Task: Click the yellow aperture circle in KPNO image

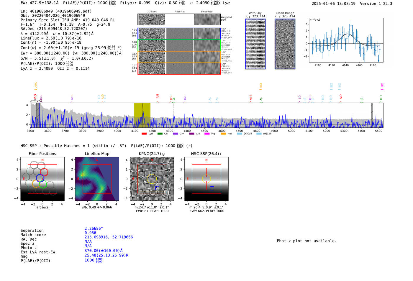Action: [x=152, y=179]
